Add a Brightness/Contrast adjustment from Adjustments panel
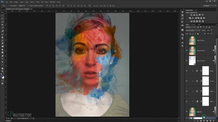218x122 pixels. (x=191, y=15)
